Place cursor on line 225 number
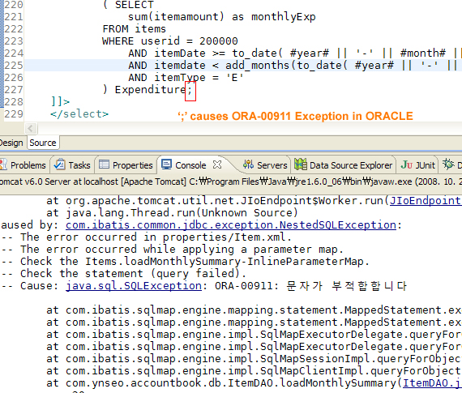 [x=14, y=65]
